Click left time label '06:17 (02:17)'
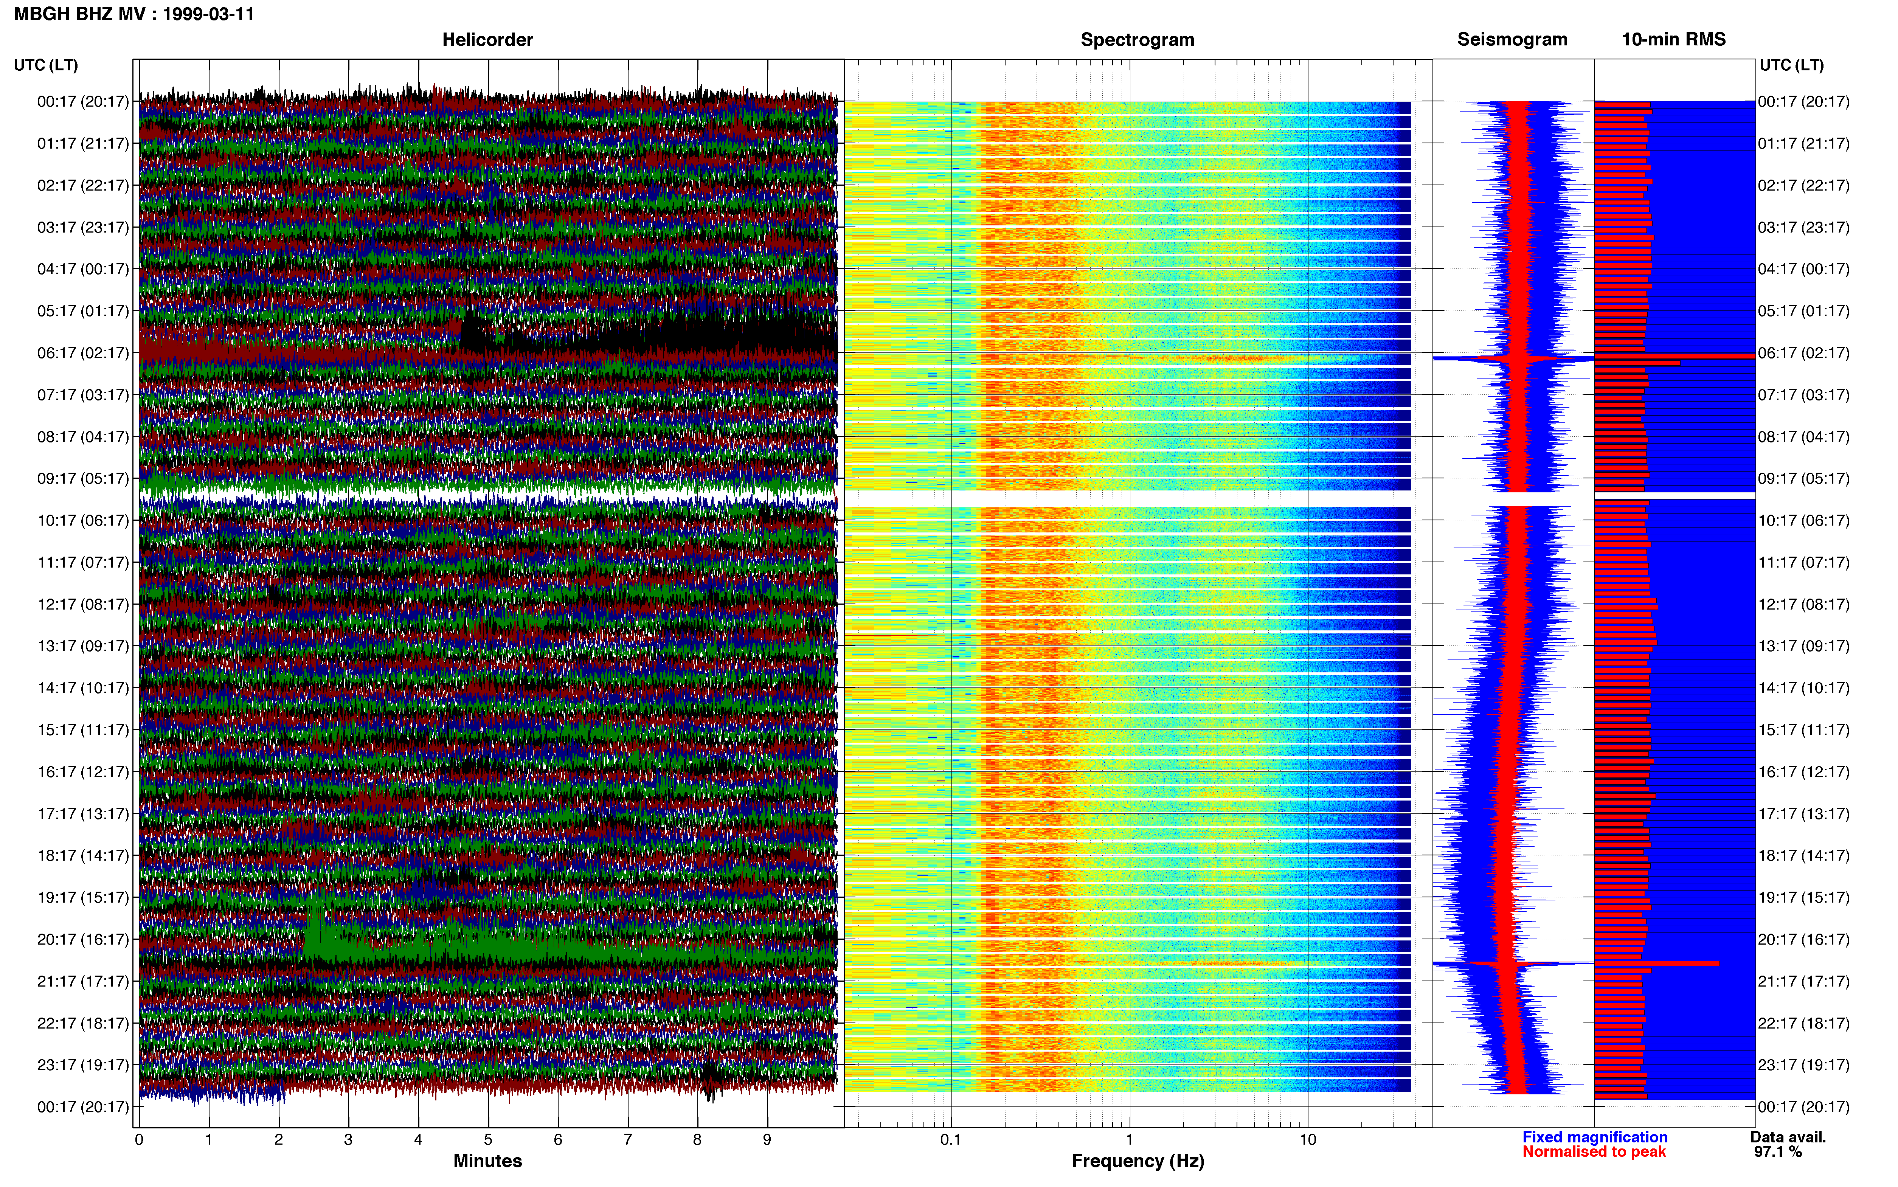Image resolution: width=1898 pixels, height=1187 pixels. [83, 352]
